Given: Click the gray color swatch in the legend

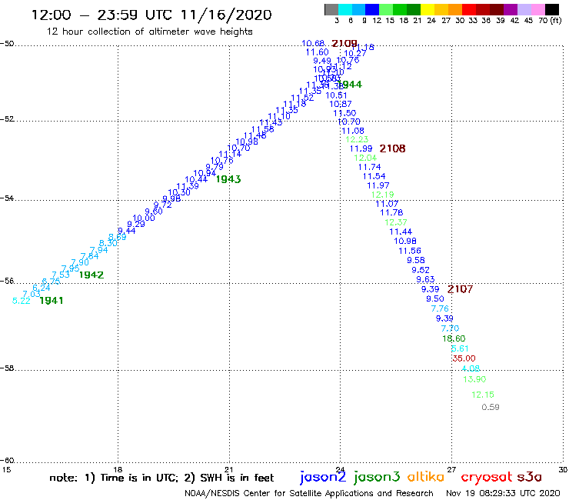Looking at the screenshot, I should pyautogui.click(x=331, y=9).
